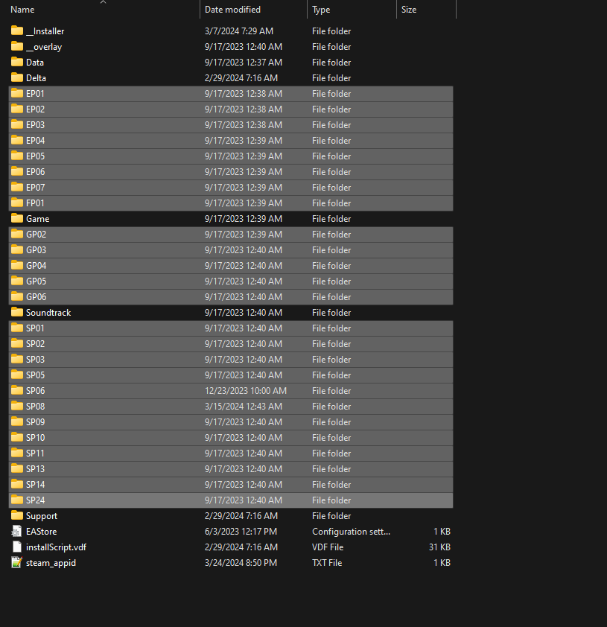Click the GP02 folder entry
The image size is (607, 627).
(x=36, y=235)
